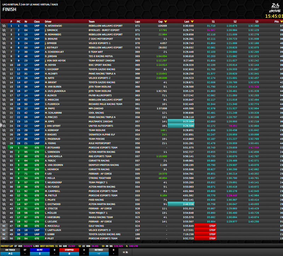Click the checkered flag for C. Eastwood
This screenshot has height=256, width=283.
pos(4,204)
